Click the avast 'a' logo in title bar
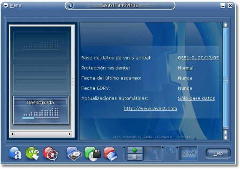 70,5
